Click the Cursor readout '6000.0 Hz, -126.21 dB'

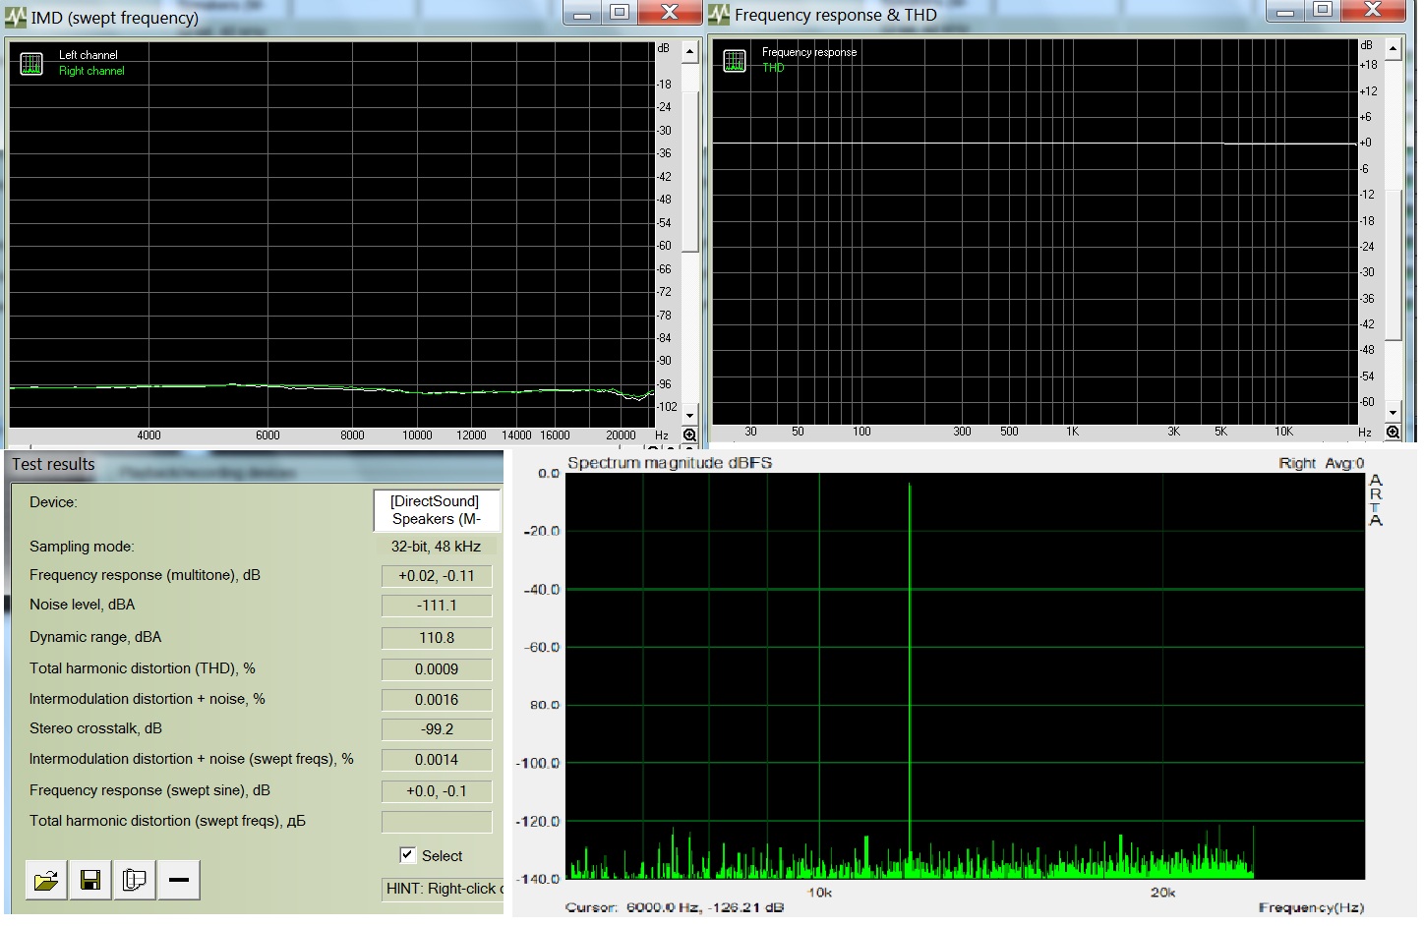click(x=675, y=907)
